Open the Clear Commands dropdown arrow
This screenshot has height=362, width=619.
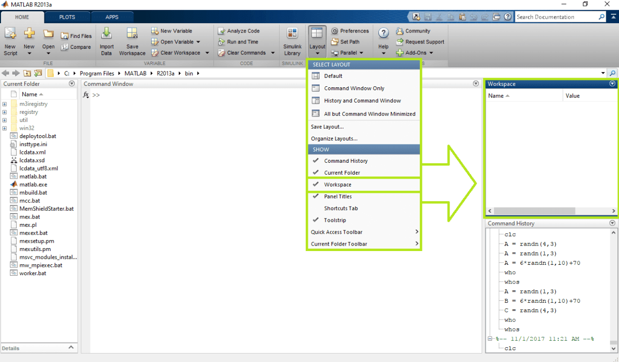tap(272, 53)
